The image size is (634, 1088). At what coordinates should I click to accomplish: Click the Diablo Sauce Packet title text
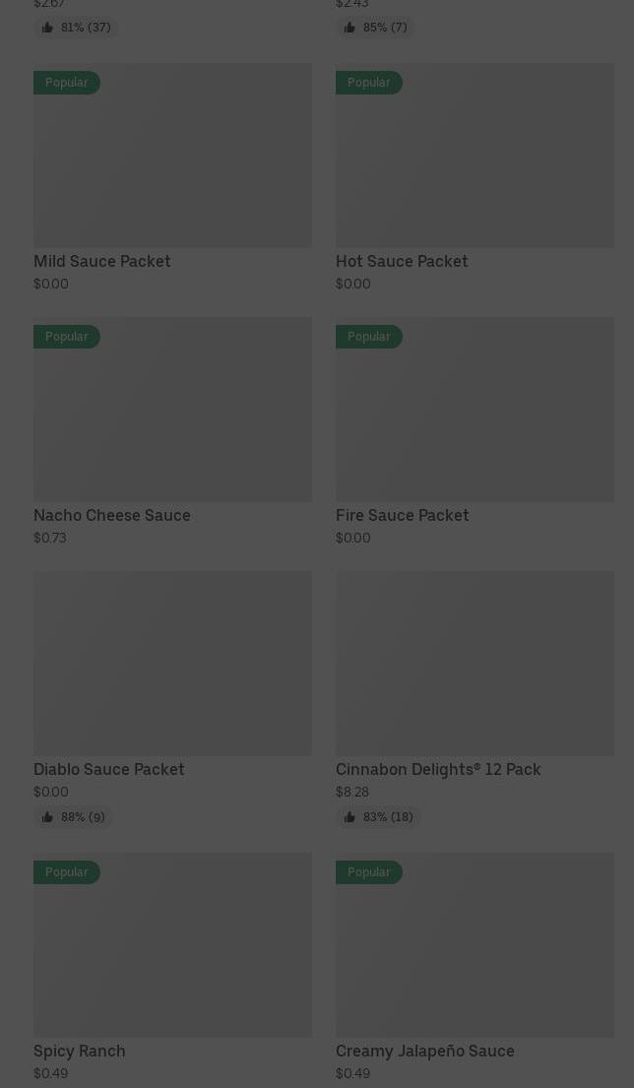(x=109, y=769)
